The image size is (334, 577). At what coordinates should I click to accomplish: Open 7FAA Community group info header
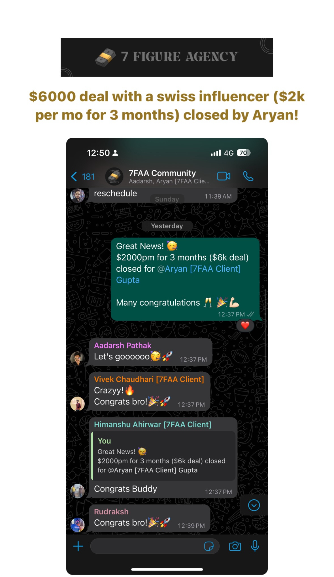169,176
